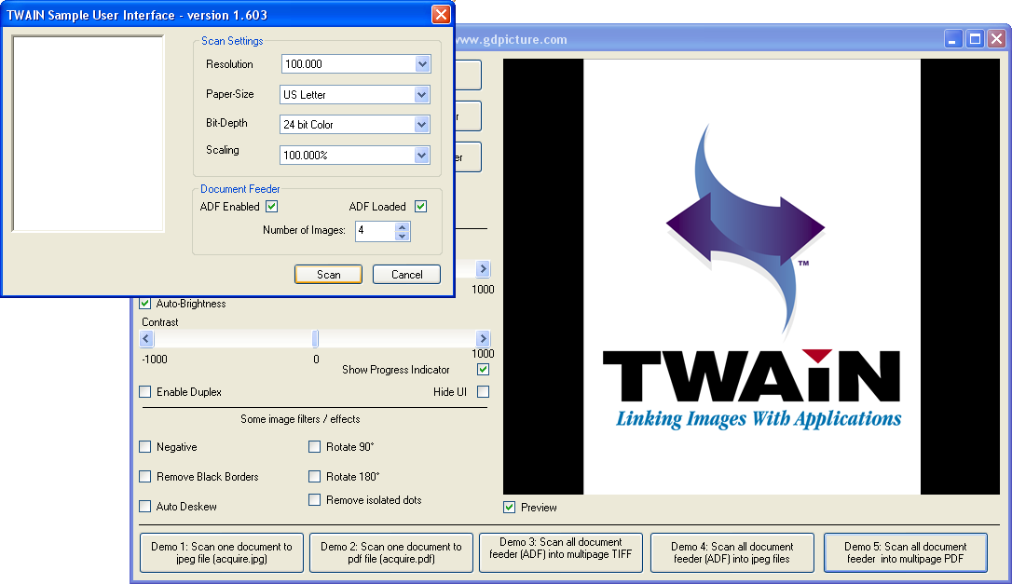Click the TWAIN logo preview image

[751, 277]
